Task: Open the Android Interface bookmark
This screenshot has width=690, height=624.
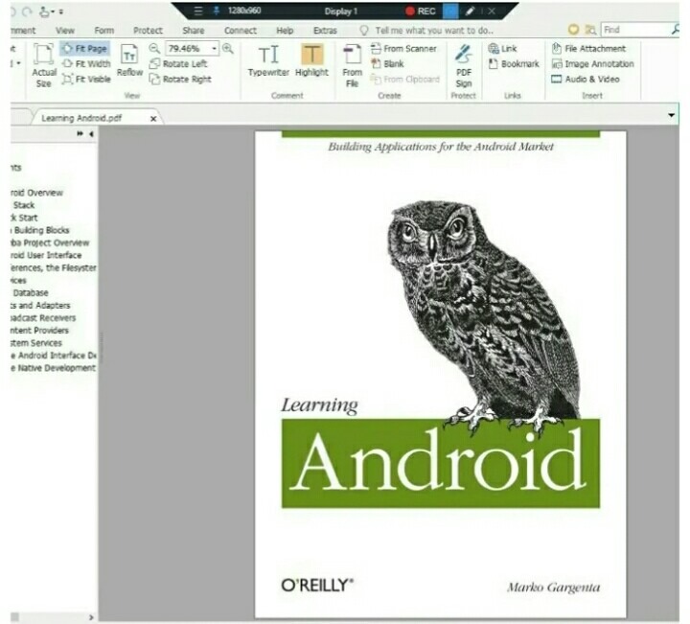Action: point(54,355)
